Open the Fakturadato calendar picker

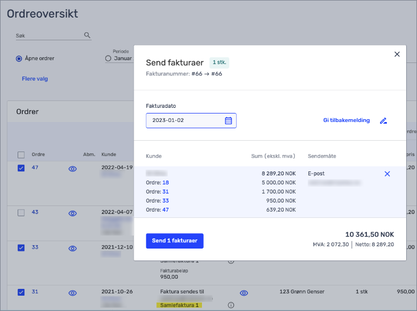(229, 120)
